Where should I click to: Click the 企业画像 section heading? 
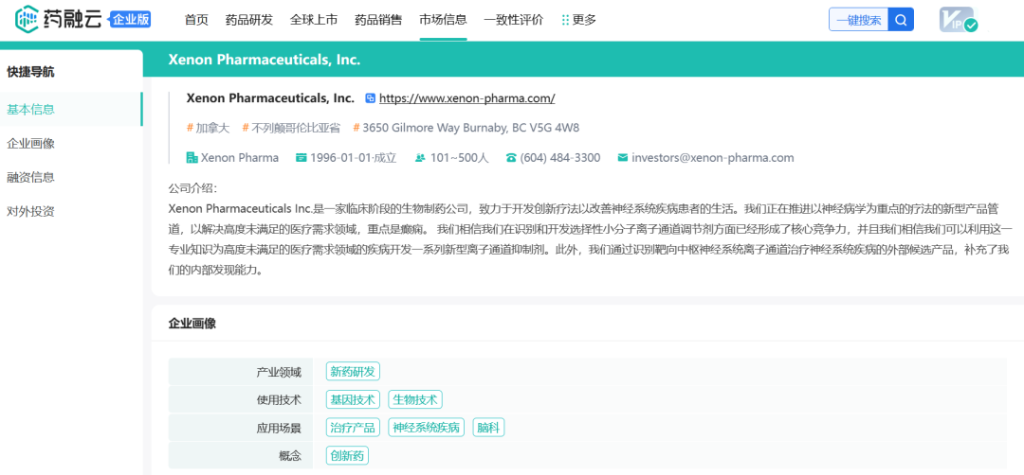pyautogui.click(x=192, y=324)
